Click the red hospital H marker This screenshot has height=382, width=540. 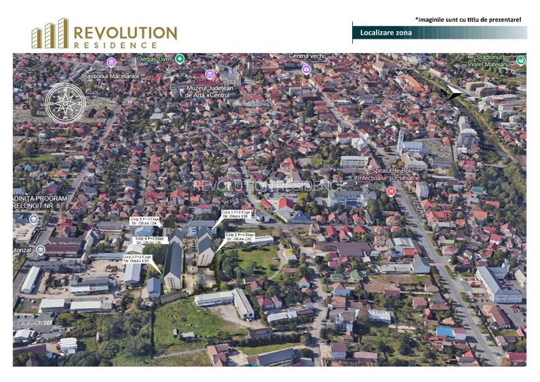pyautogui.click(x=391, y=191)
